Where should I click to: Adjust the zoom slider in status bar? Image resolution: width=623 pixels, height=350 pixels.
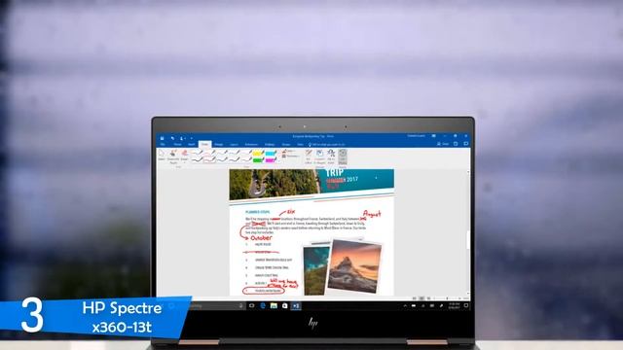point(447,298)
